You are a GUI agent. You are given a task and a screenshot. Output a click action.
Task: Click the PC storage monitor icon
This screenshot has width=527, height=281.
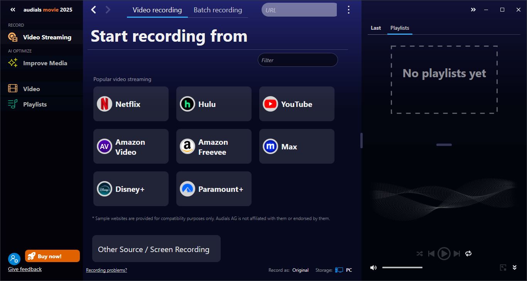[x=339, y=270]
